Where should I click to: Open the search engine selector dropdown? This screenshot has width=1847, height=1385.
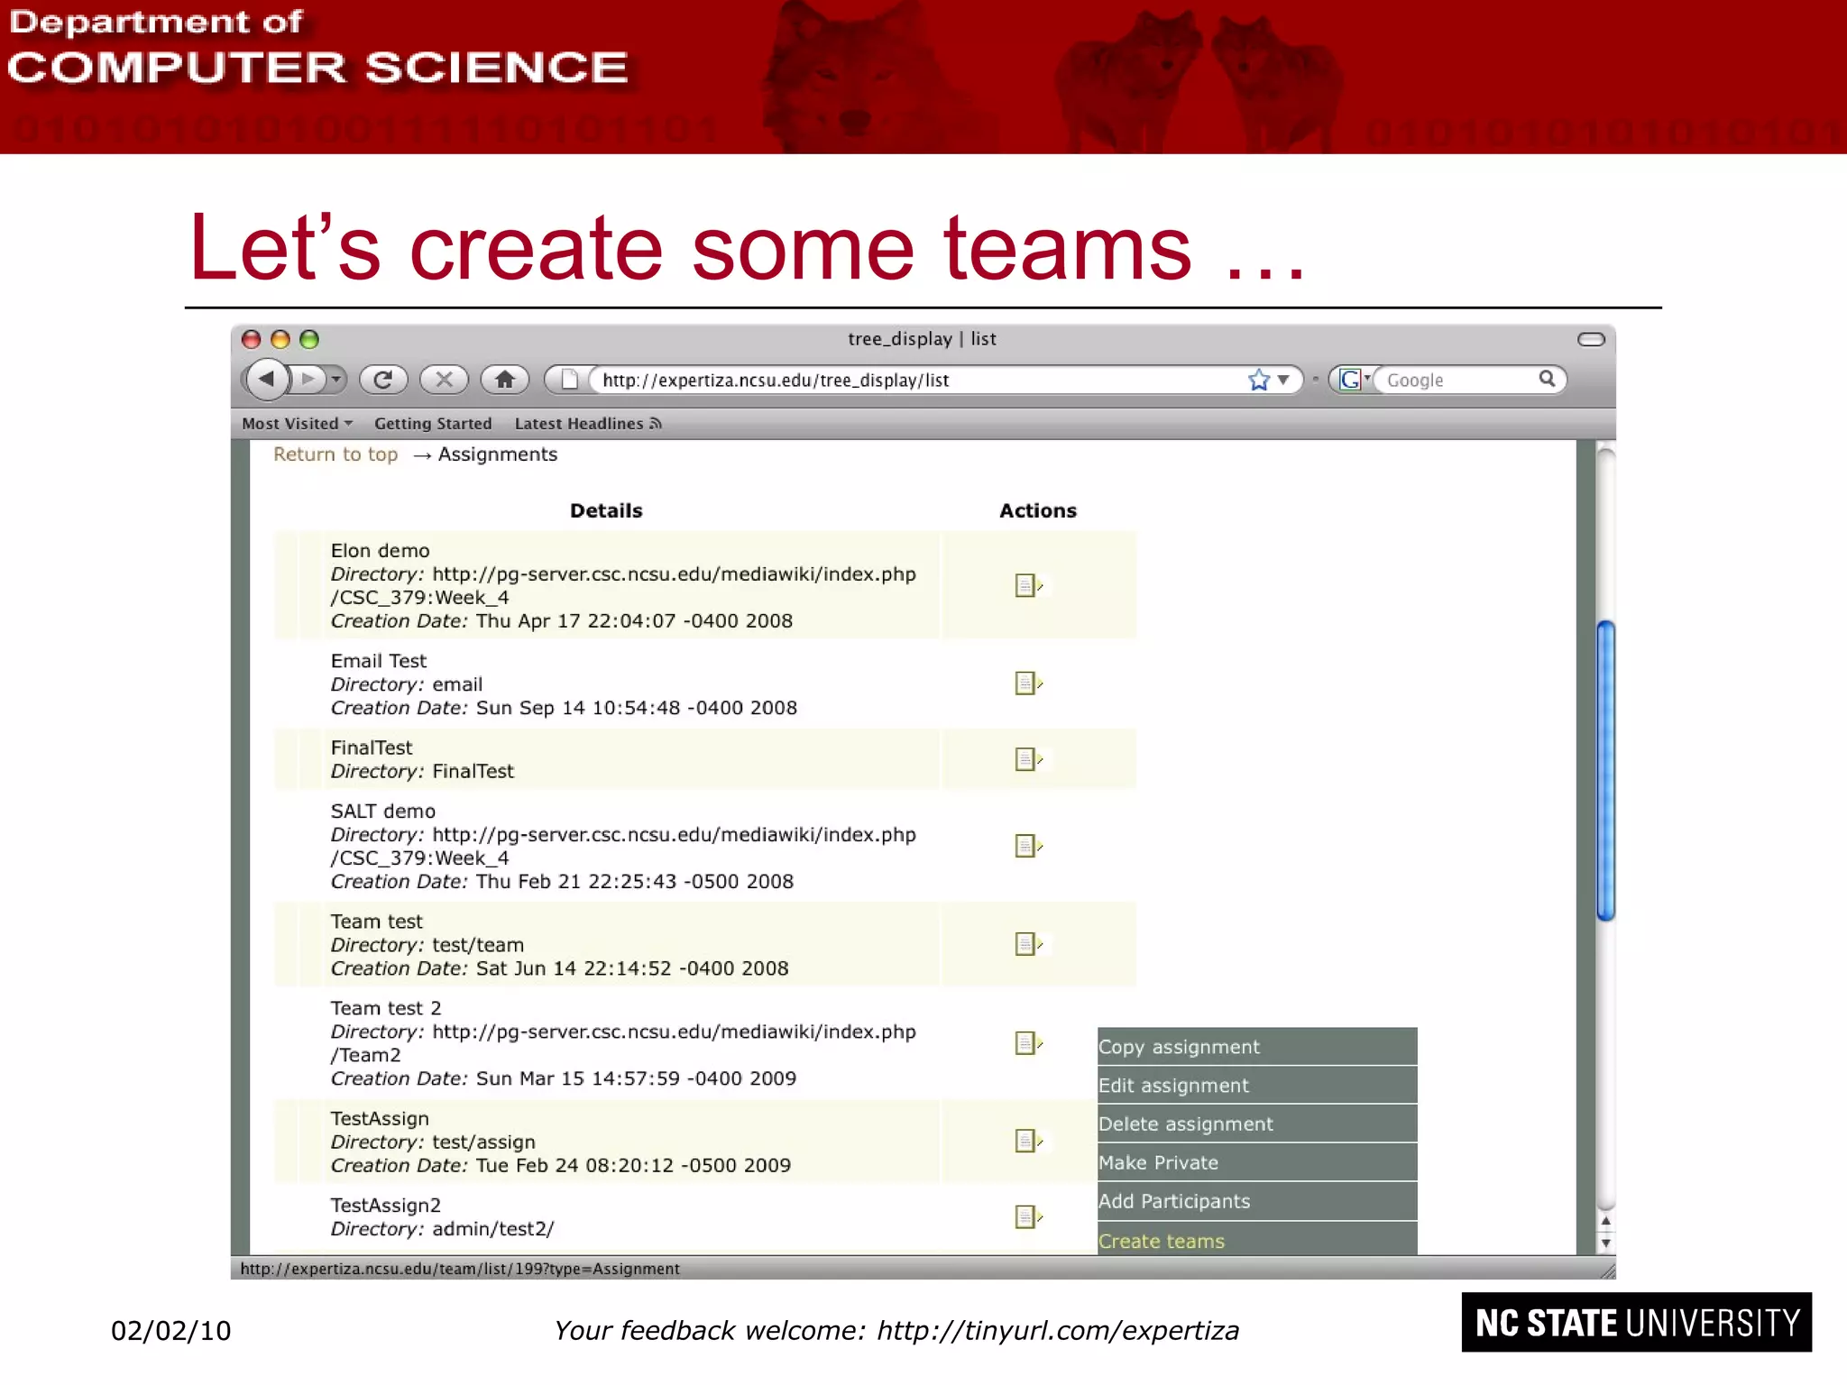click(1354, 380)
